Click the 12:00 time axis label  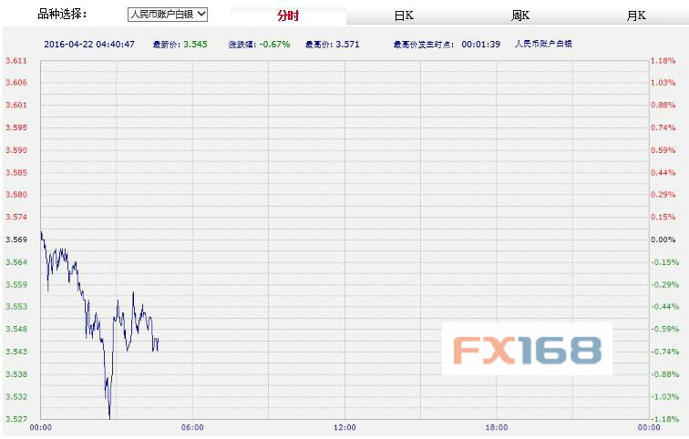[x=344, y=427]
